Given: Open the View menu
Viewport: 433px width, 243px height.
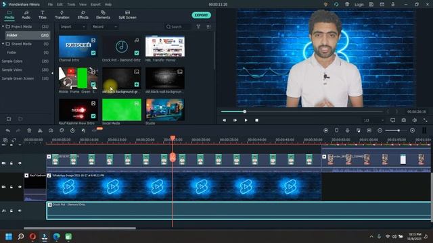Looking at the screenshot, I should point(83,5).
